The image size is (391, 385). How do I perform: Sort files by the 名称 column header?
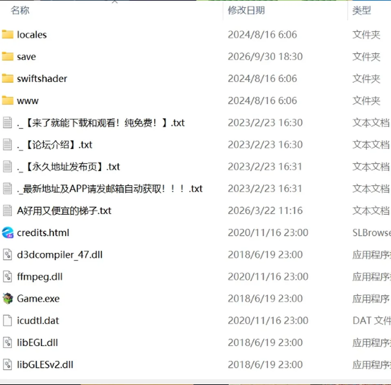[20, 11]
